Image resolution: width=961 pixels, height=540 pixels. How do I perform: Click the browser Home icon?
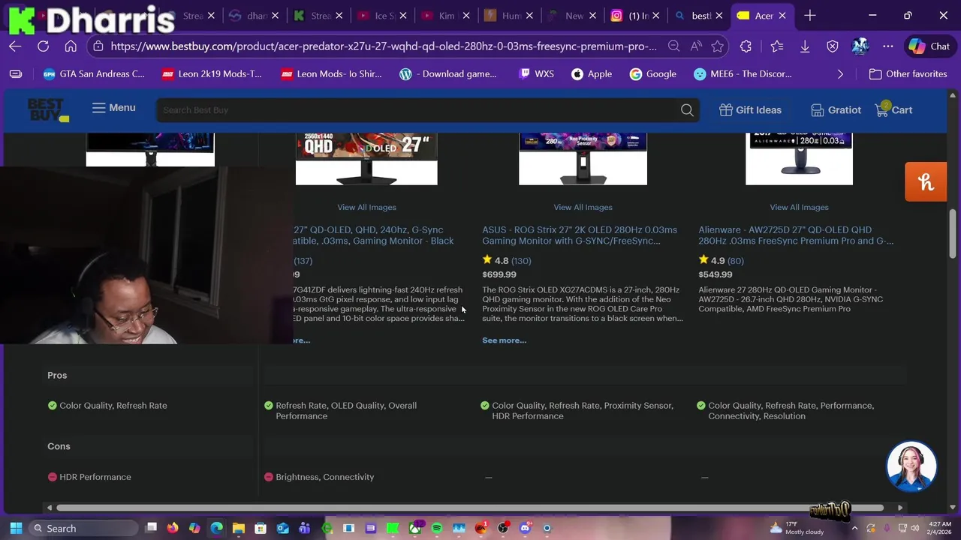71,46
